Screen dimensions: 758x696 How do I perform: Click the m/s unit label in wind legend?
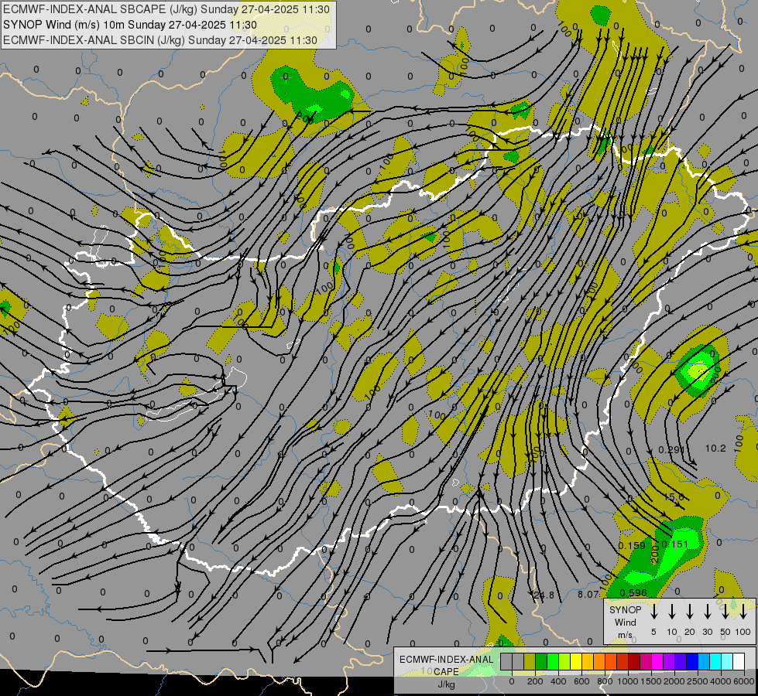(625, 635)
